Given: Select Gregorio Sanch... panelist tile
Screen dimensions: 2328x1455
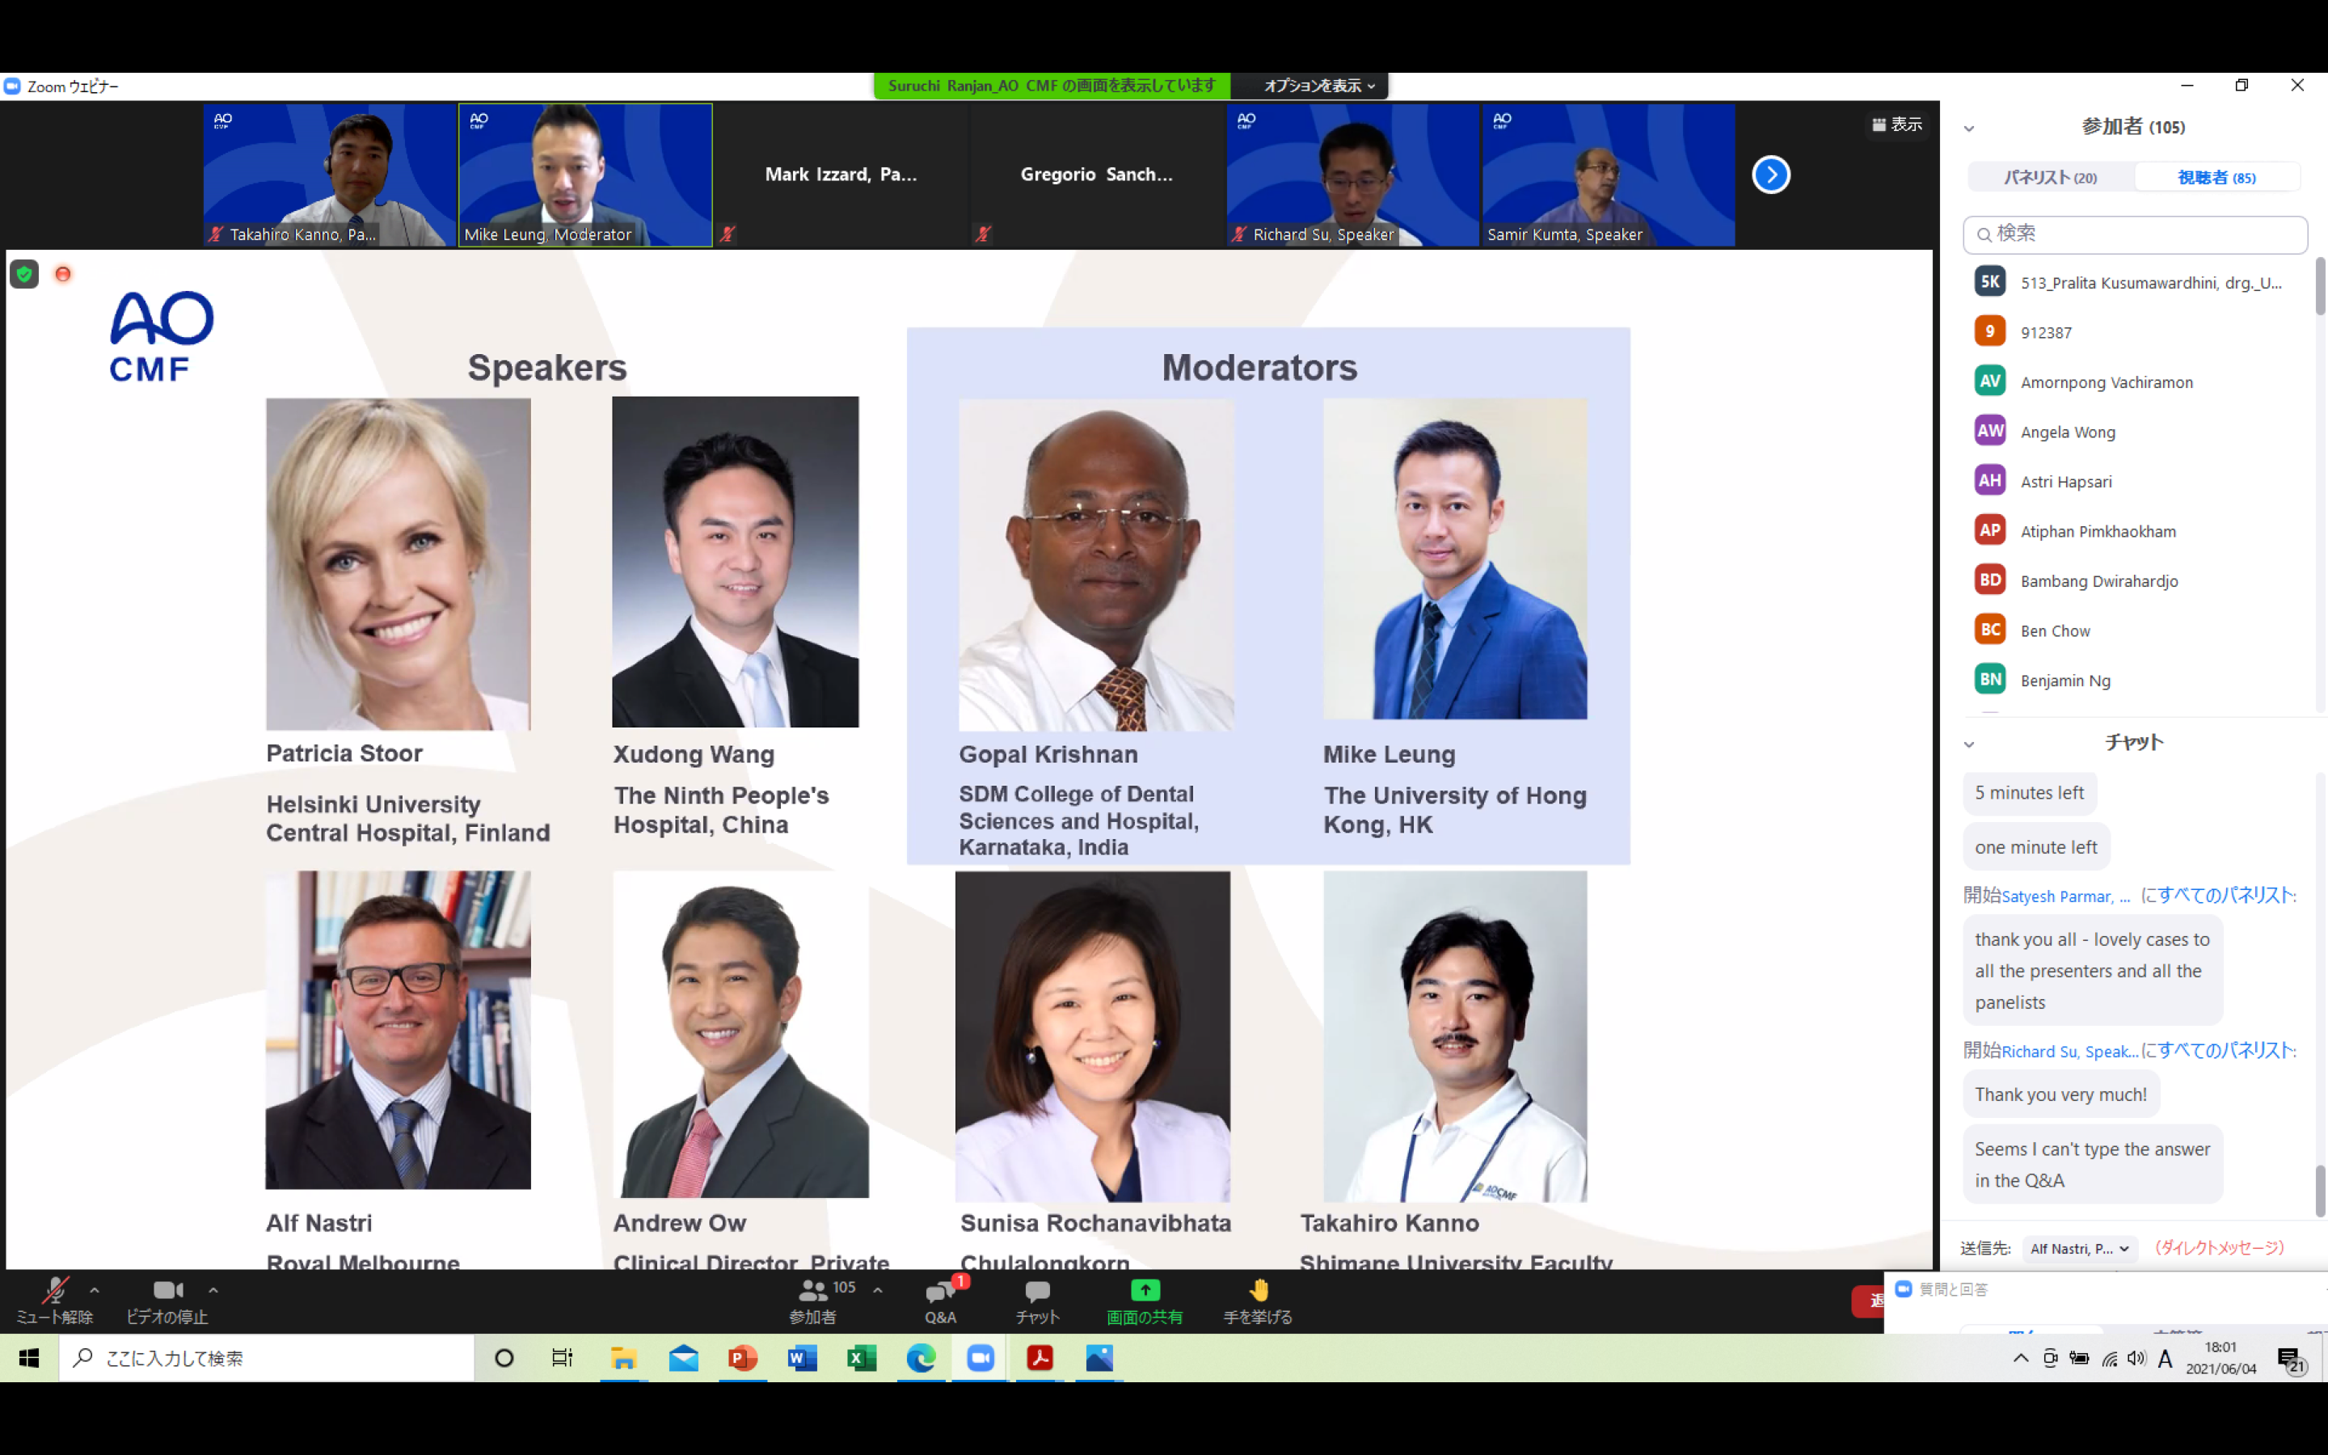Looking at the screenshot, I should (1097, 174).
